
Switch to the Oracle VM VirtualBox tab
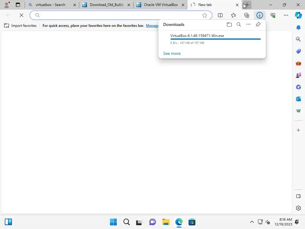tap(161, 5)
